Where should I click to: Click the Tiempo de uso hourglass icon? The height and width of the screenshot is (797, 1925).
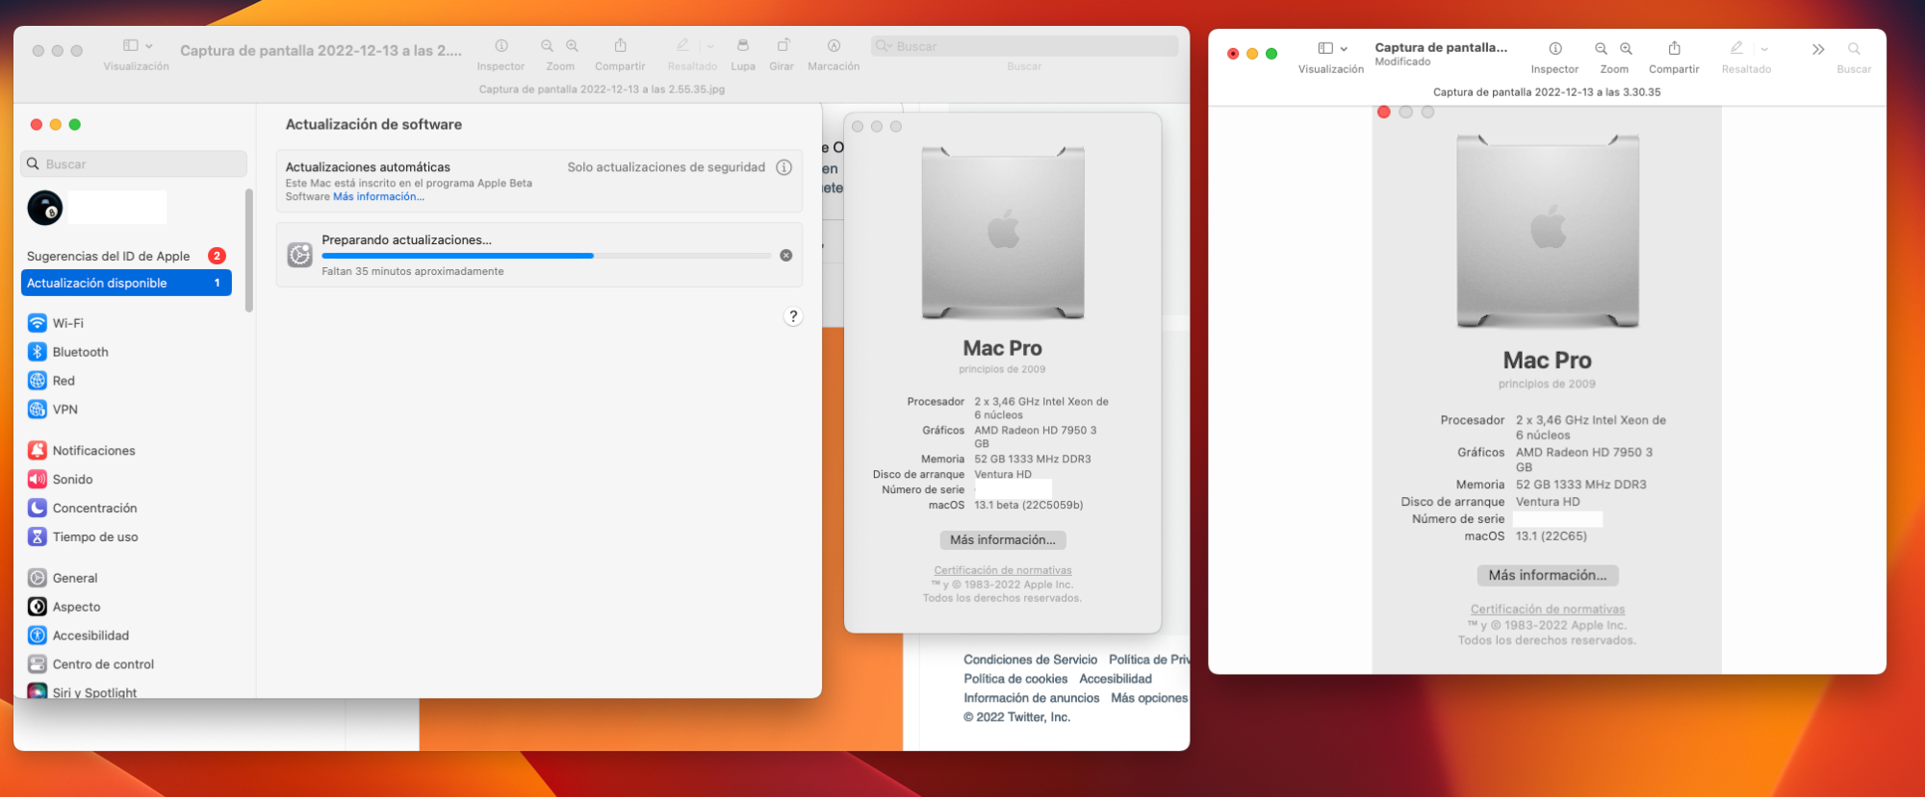pyautogui.click(x=38, y=536)
